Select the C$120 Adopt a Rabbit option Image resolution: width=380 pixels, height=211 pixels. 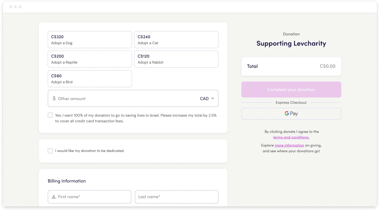176,59
